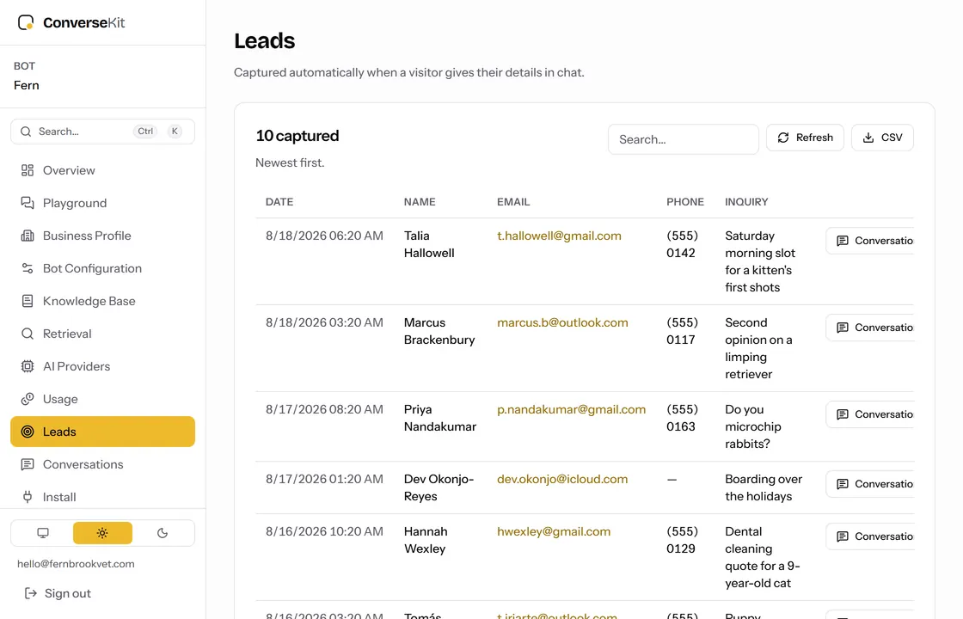
Task: Select the light theme sun button
Action: 102,533
